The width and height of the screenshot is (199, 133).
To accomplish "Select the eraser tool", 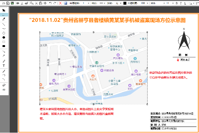I will click(x=4, y=85).
